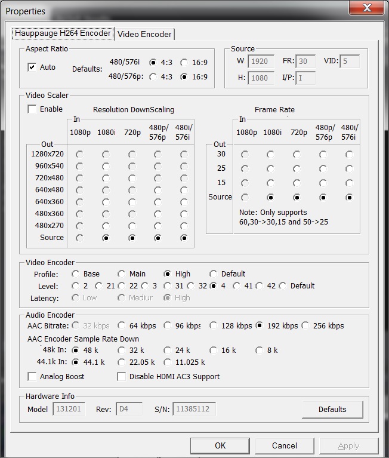This screenshot has width=389, height=458.
Task: Set encoder level to Default
Action: (282, 286)
